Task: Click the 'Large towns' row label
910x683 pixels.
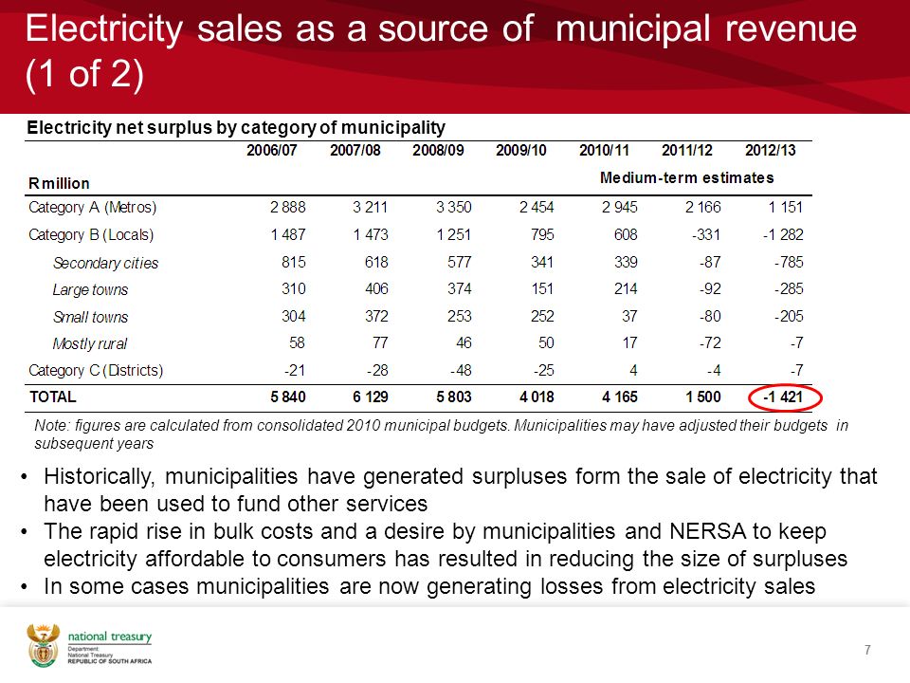Action: click(x=90, y=290)
